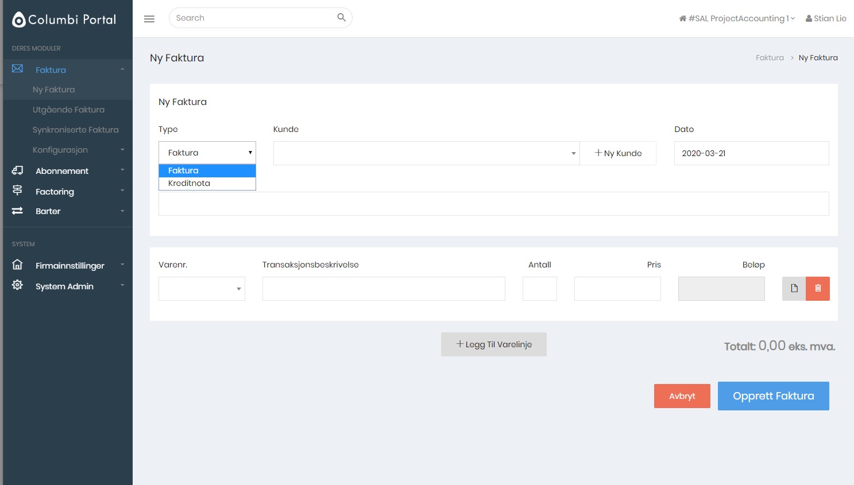Click the Dato date field 2020-03-21
The height and width of the screenshot is (485, 854).
point(752,153)
